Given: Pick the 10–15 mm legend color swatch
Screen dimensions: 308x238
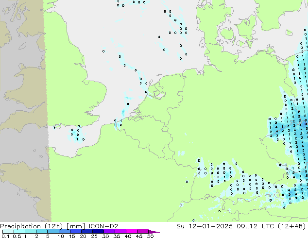Looking at the screenshot, I should pos(64,232).
